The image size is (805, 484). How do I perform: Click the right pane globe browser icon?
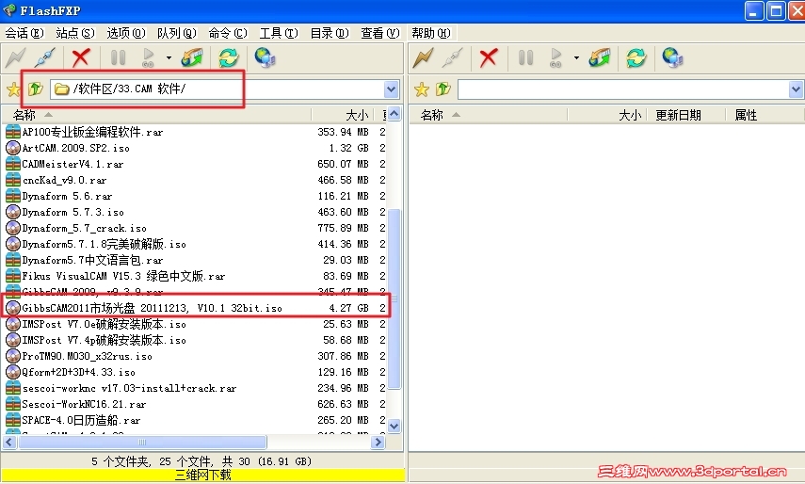(x=672, y=57)
